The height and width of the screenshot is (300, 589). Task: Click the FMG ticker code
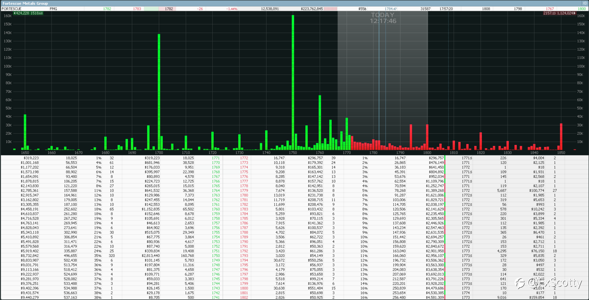pyautogui.click(x=53, y=9)
